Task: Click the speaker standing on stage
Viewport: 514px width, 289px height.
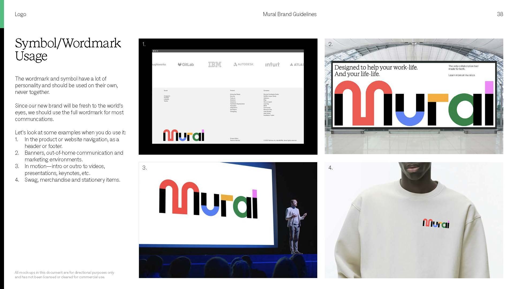Action: 295,226
